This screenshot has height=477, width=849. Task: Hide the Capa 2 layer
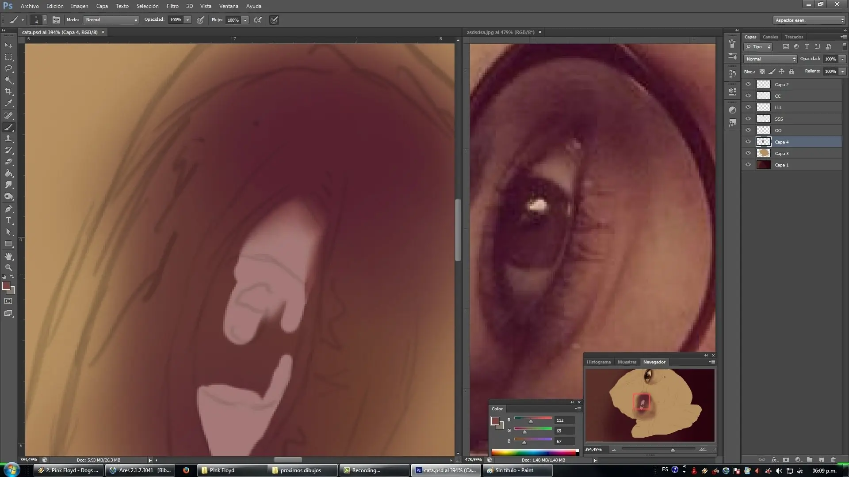click(x=748, y=84)
